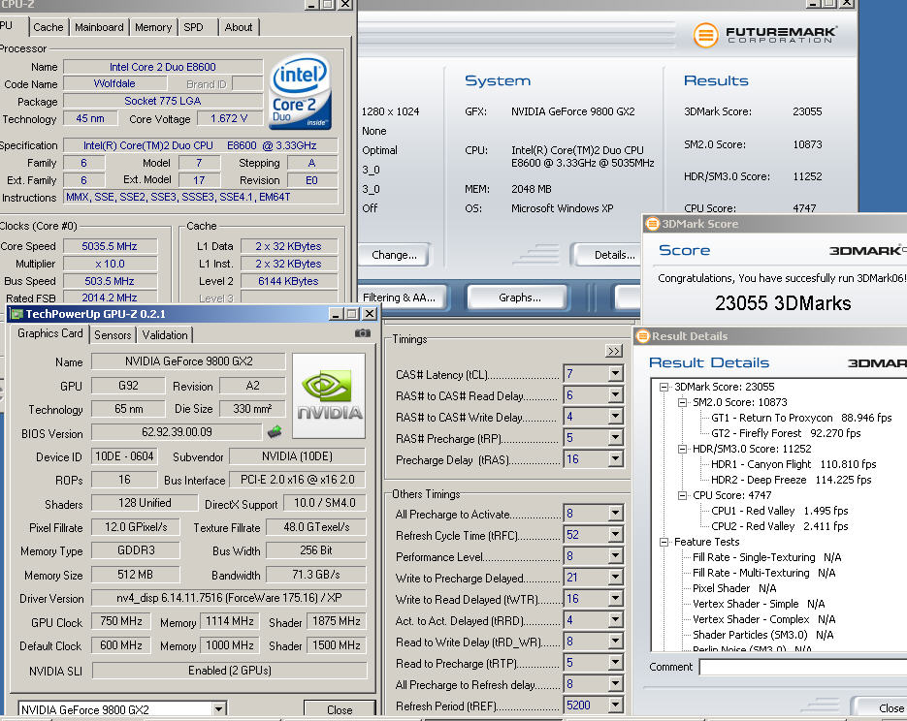Screen dimensions: 907x721
Task: Select GT1 - Return To Proxycon result
Action: 801,418
